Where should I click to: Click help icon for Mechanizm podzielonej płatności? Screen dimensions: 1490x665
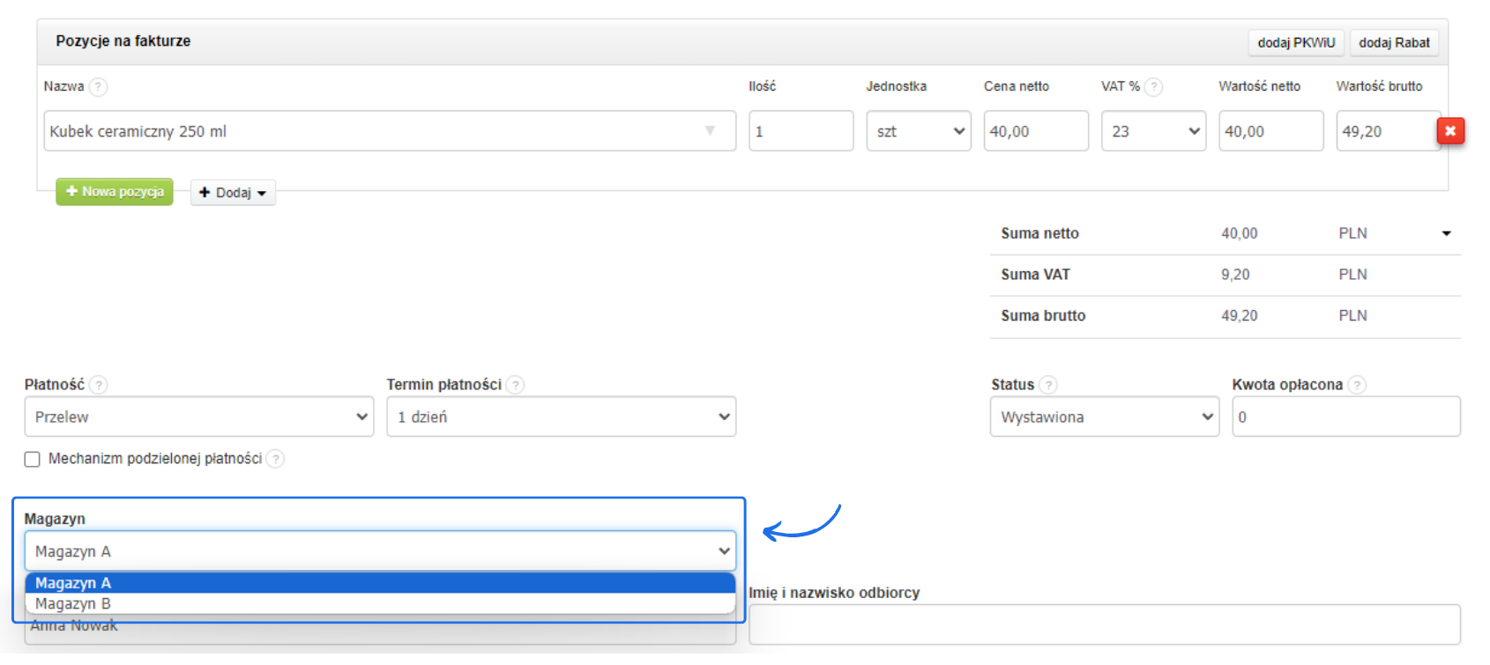coord(275,459)
